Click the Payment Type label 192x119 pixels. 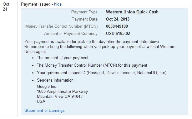pyautogui.click(x=84, y=12)
